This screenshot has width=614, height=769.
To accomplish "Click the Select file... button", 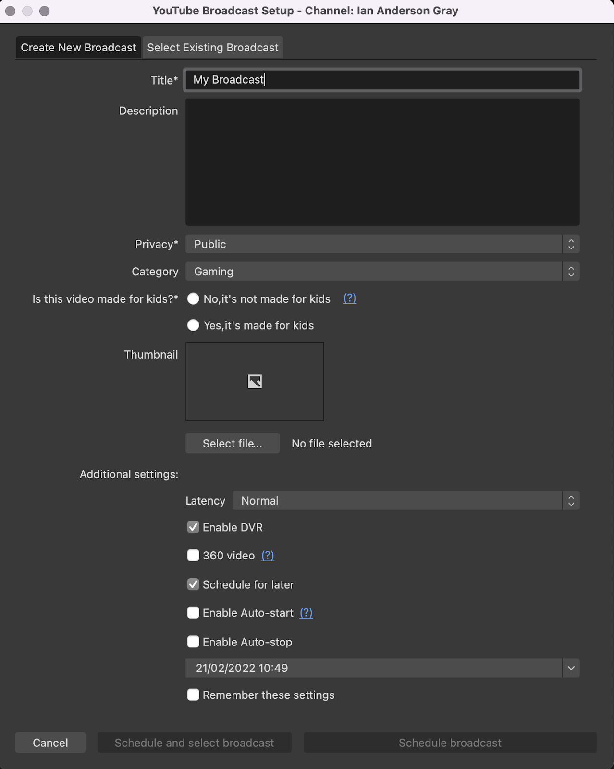I will click(233, 443).
